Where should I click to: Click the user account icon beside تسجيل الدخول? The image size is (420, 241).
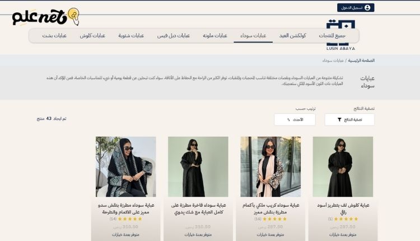click(x=367, y=8)
